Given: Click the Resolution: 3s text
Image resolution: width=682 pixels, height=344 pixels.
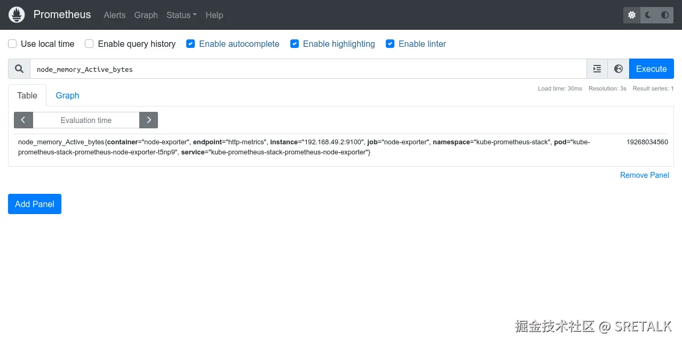Looking at the screenshot, I should pyautogui.click(x=607, y=88).
